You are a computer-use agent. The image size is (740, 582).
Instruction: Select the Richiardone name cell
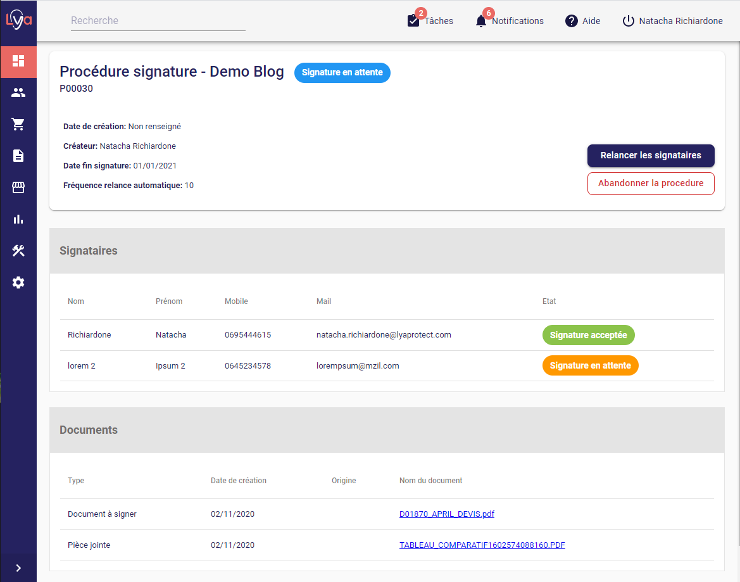click(89, 334)
